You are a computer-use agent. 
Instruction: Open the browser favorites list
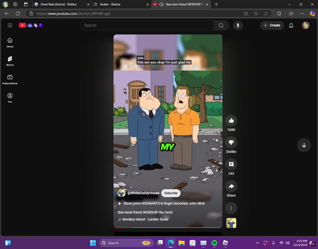(x=291, y=13)
